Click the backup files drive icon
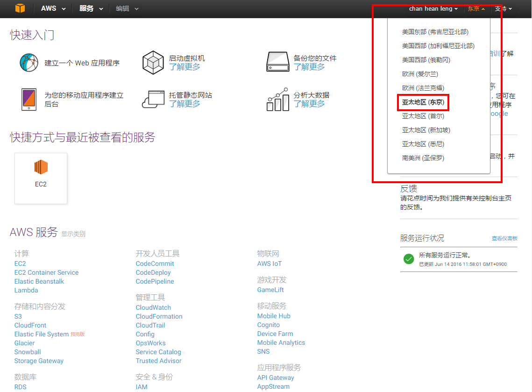Viewport: 532px width, 392px height. (x=277, y=62)
